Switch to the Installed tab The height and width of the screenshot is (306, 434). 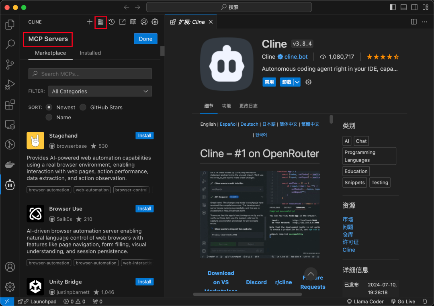coord(90,53)
